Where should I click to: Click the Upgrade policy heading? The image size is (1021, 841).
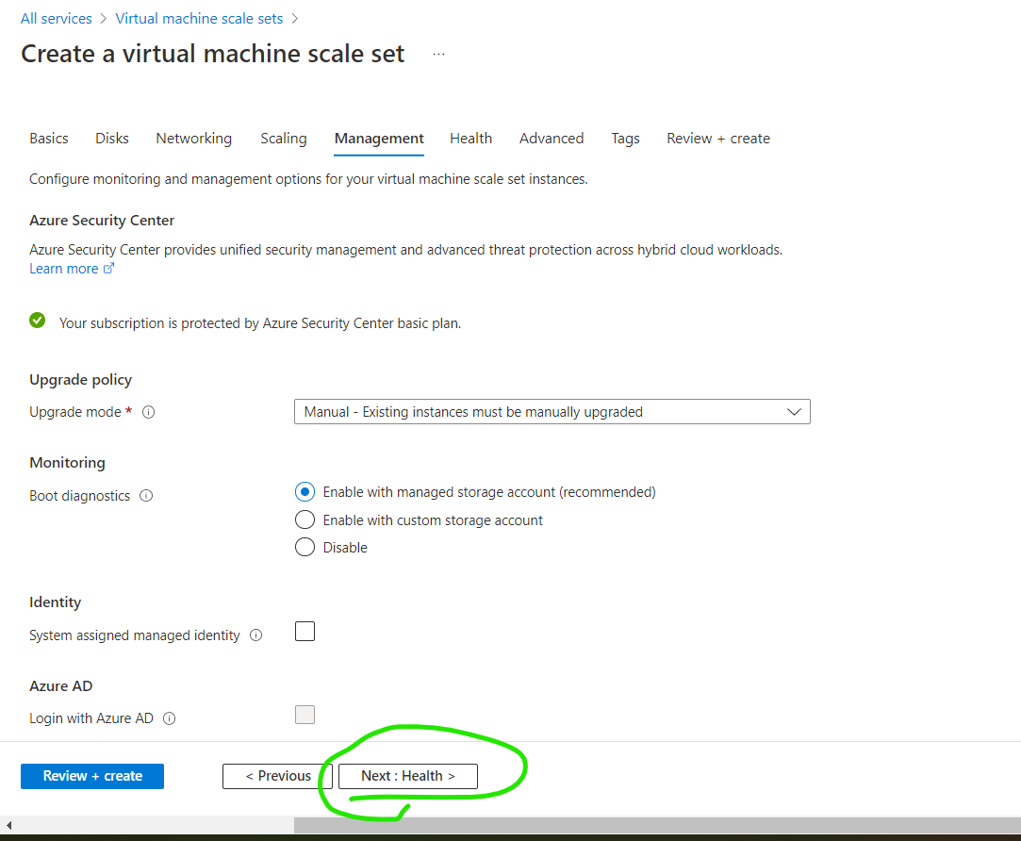click(81, 380)
